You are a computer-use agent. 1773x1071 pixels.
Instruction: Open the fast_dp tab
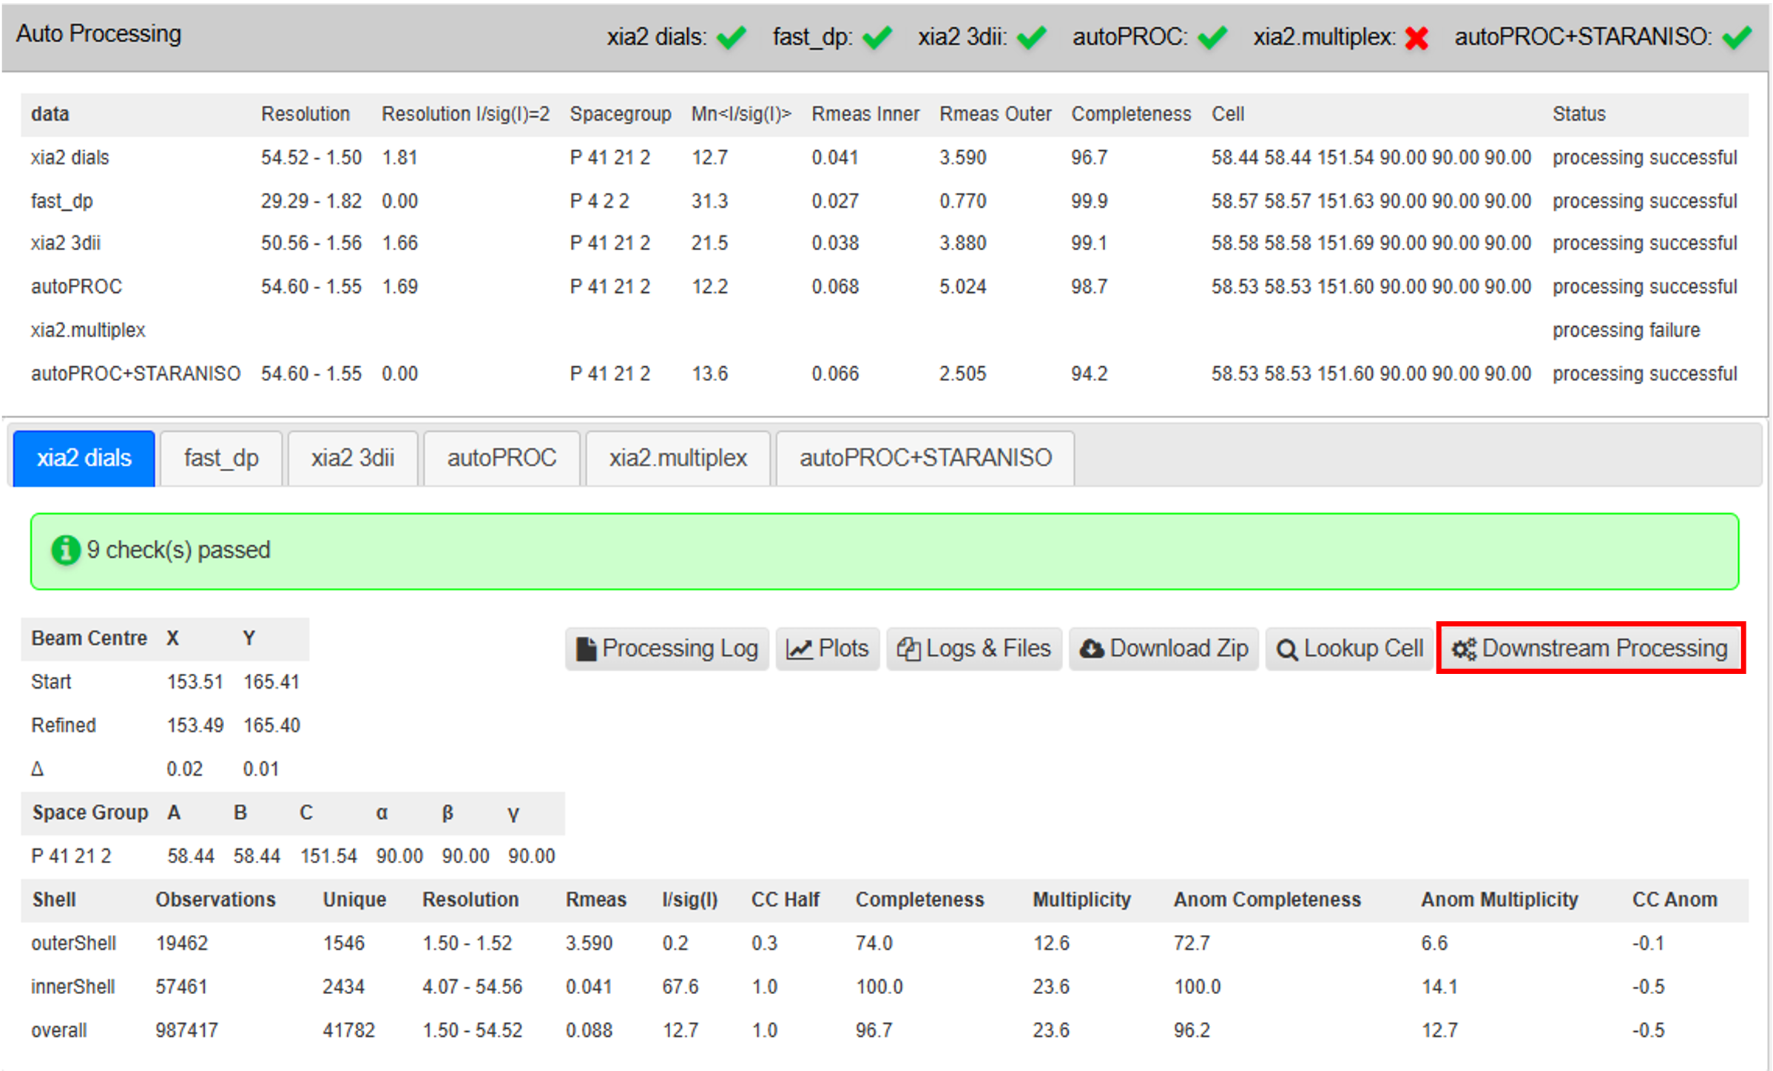(x=221, y=458)
